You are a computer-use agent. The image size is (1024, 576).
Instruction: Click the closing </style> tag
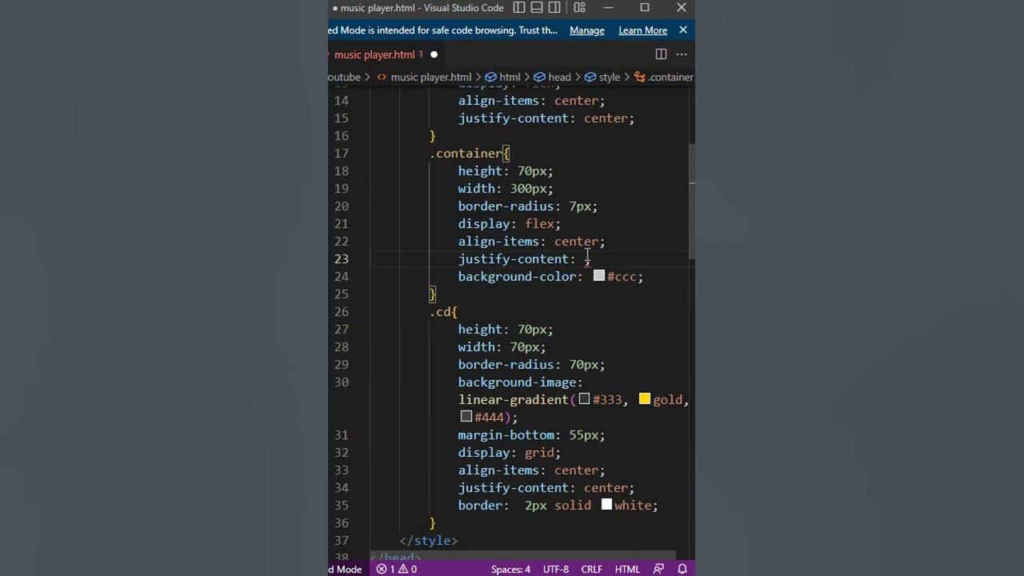pos(429,540)
